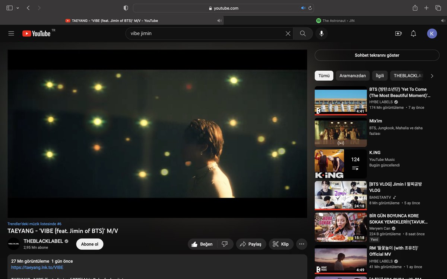Open the K.iNG playlist title

click(375, 153)
